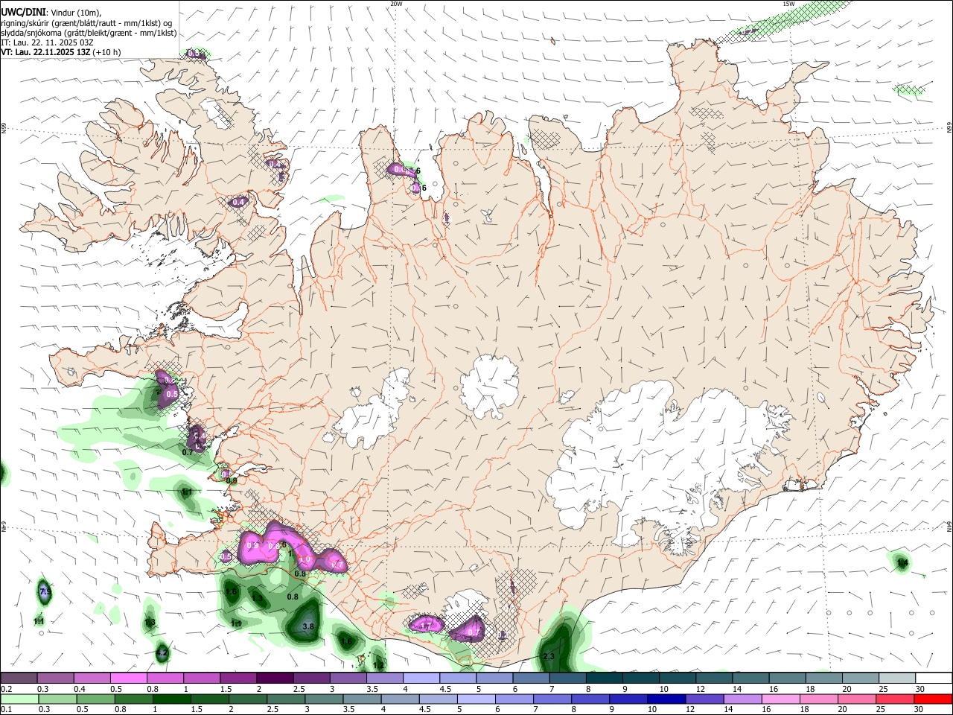The height and width of the screenshot is (715, 953).
Task: Select top-row dark teal swatch between 8 and 9
Action: click(x=605, y=678)
